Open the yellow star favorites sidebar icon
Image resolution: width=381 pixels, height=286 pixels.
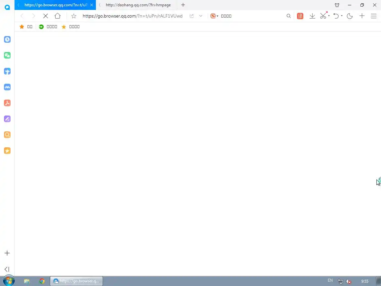pyautogui.click(x=7, y=151)
